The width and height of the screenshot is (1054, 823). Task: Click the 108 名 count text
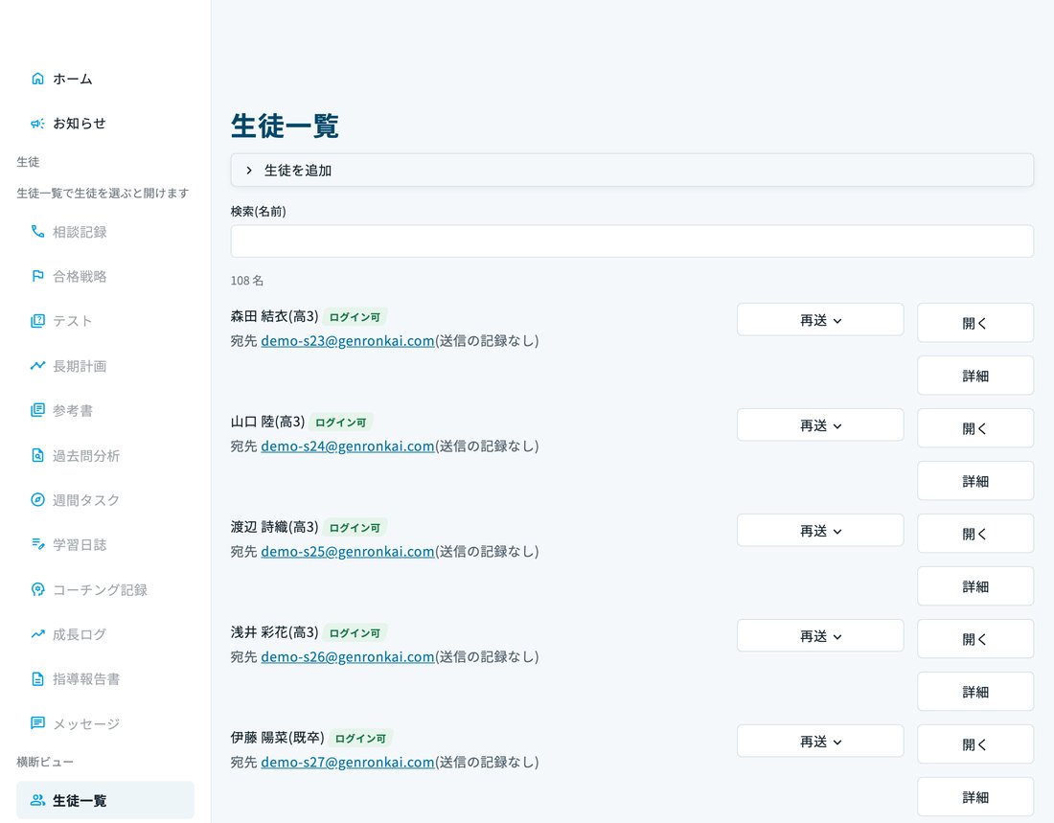(246, 281)
